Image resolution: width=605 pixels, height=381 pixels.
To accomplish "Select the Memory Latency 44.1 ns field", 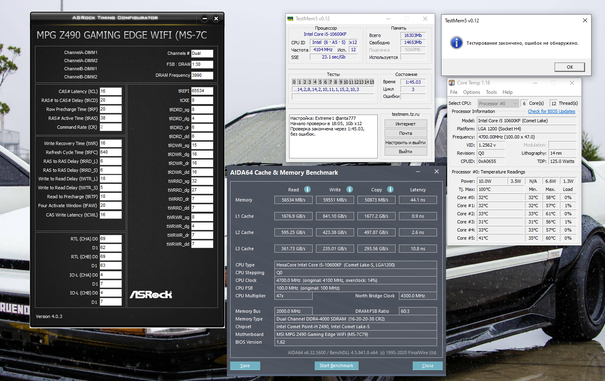I will 418,200.
